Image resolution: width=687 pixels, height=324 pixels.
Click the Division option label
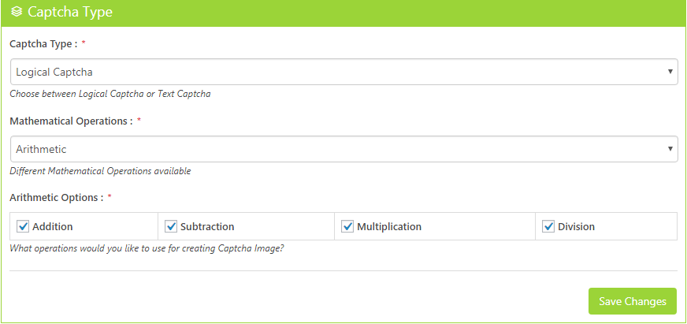point(576,227)
